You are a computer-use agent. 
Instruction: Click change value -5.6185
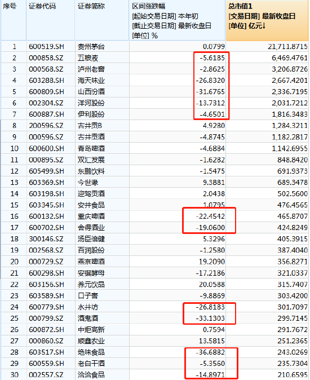point(212,58)
